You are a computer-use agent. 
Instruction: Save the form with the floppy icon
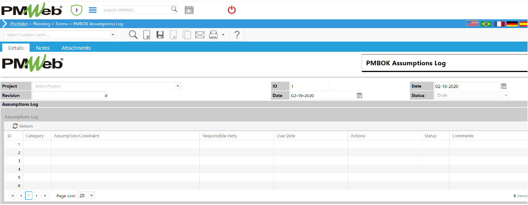[160, 35]
